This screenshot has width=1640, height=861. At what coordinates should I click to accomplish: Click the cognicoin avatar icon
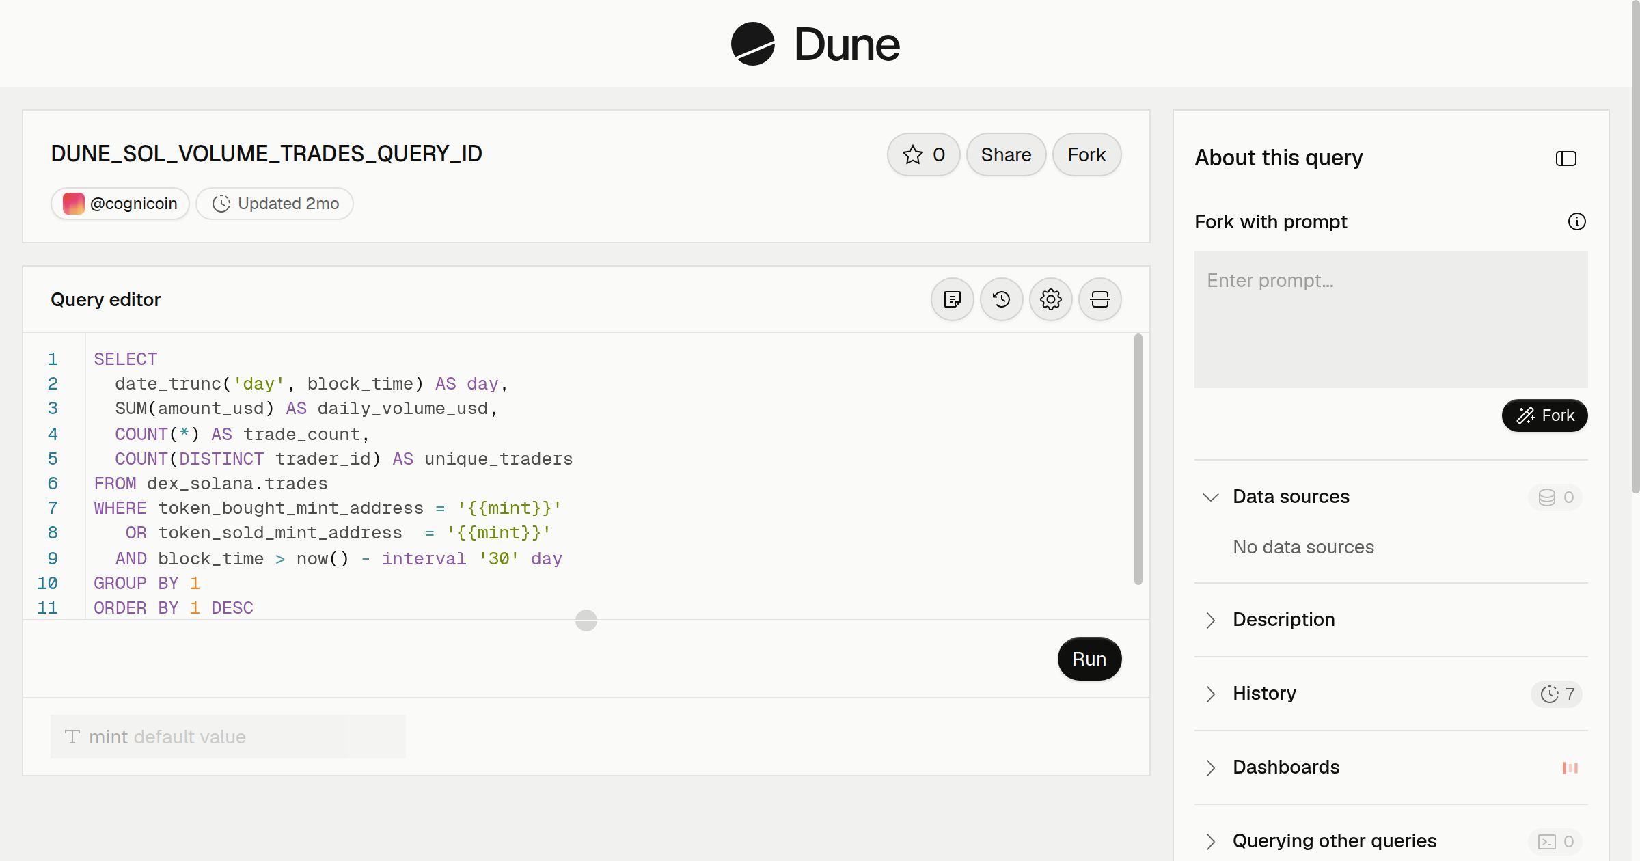(74, 204)
